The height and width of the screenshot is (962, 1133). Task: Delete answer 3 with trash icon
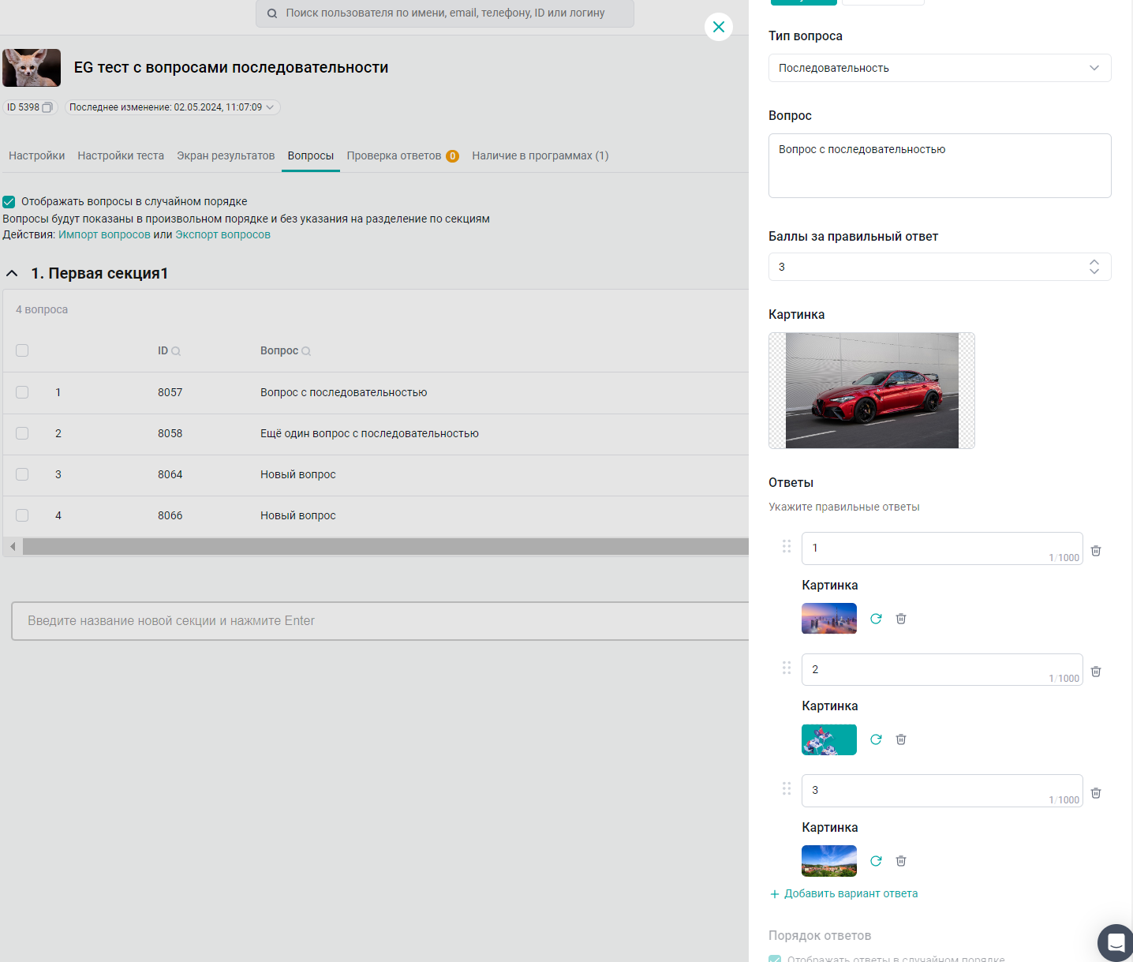(1096, 793)
